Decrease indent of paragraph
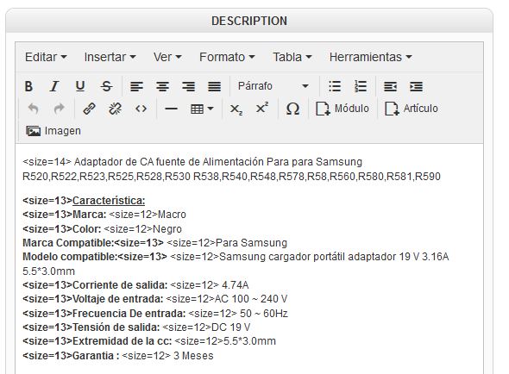This screenshot has height=374, width=509. 390,86
